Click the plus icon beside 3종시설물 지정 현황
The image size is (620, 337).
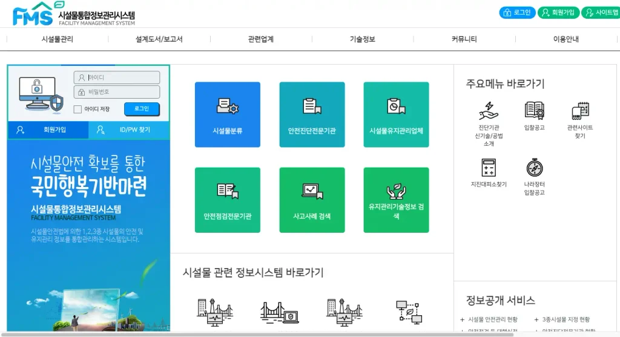pyautogui.click(x=536, y=319)
